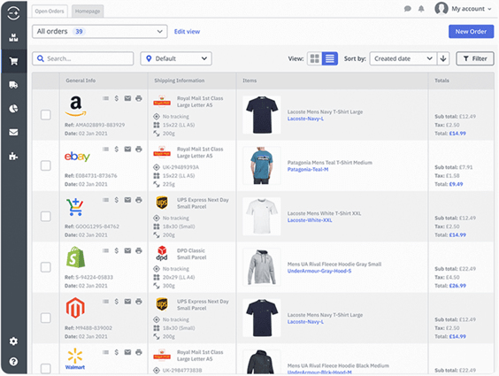This screenshot has height=376, width=499.
Task: Click the Items column header
Action: pos(249,81)
